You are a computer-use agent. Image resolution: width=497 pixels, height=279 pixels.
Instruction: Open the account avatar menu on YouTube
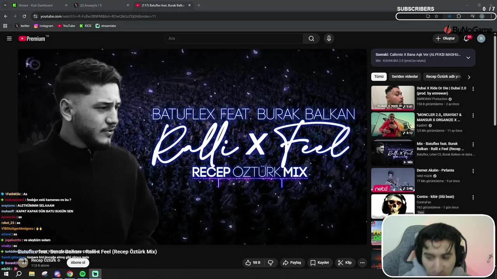tap(481, 38)
